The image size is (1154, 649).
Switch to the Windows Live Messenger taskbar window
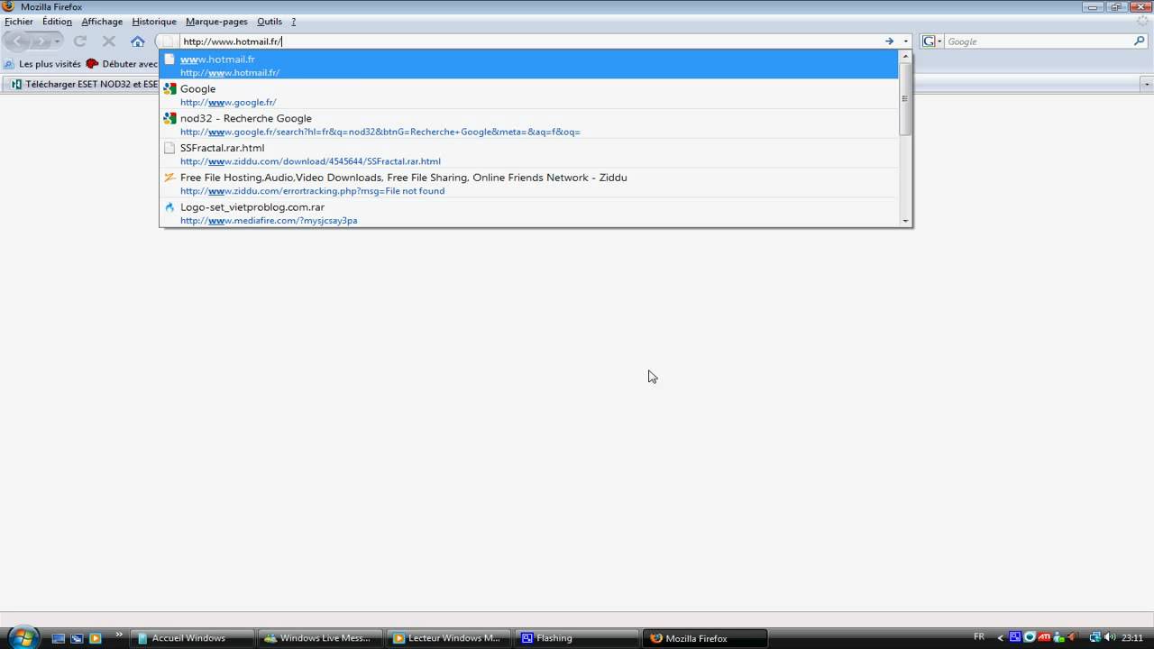coord(319,638)
